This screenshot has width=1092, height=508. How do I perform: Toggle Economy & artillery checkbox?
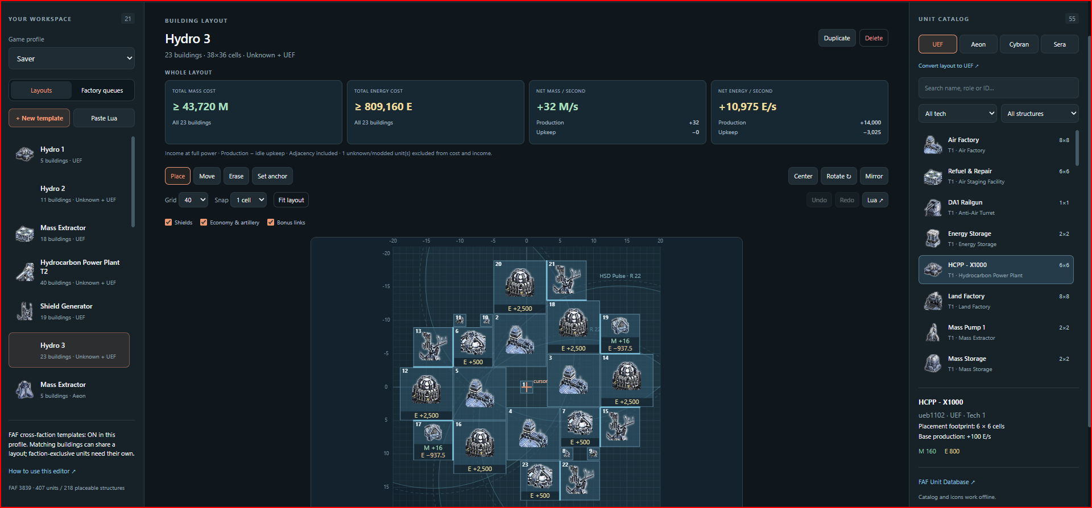(204, 222)
